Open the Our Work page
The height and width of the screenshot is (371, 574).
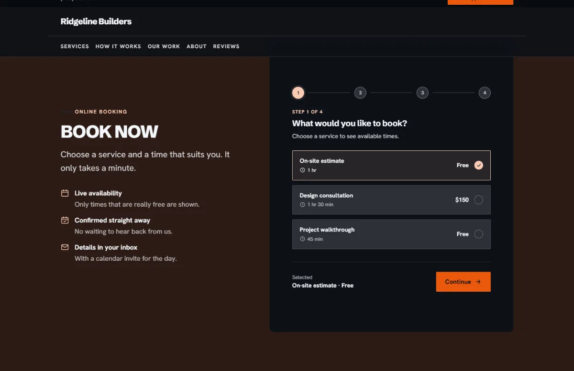click(164, 46)
